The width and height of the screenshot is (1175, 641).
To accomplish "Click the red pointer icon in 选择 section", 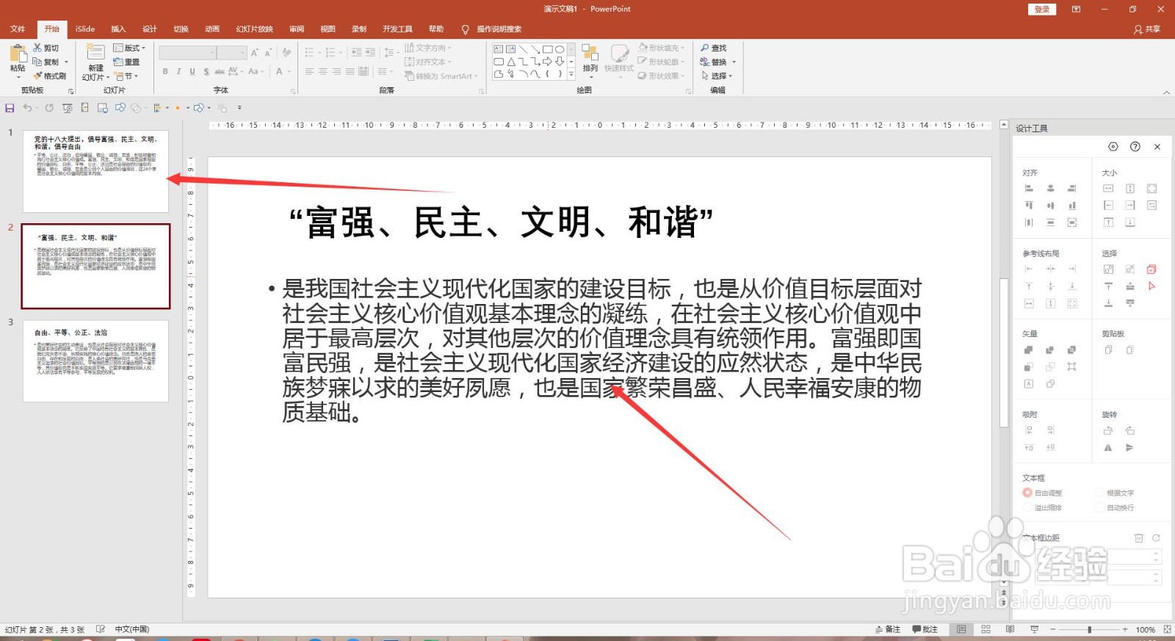I will [x=1151, y=286].
